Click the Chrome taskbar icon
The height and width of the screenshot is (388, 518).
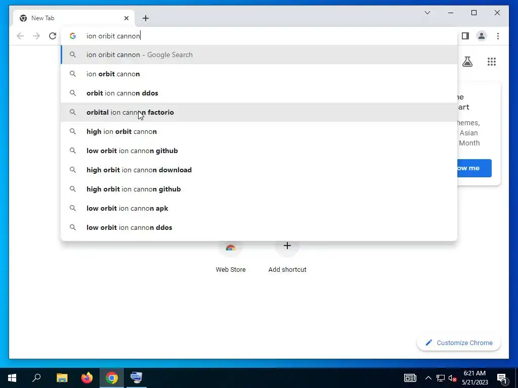coord(112,378)
